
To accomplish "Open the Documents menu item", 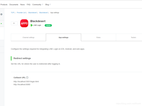I will click(x=14, y=5).
